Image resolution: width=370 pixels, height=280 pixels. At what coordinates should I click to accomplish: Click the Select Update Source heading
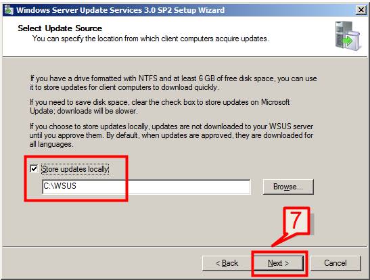[x=60, y=28]
